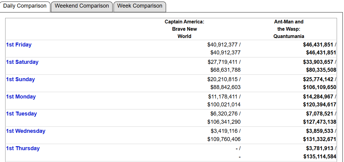Open the 1st Thursday link
Screen dimensions: 344x162
point(23,148)
